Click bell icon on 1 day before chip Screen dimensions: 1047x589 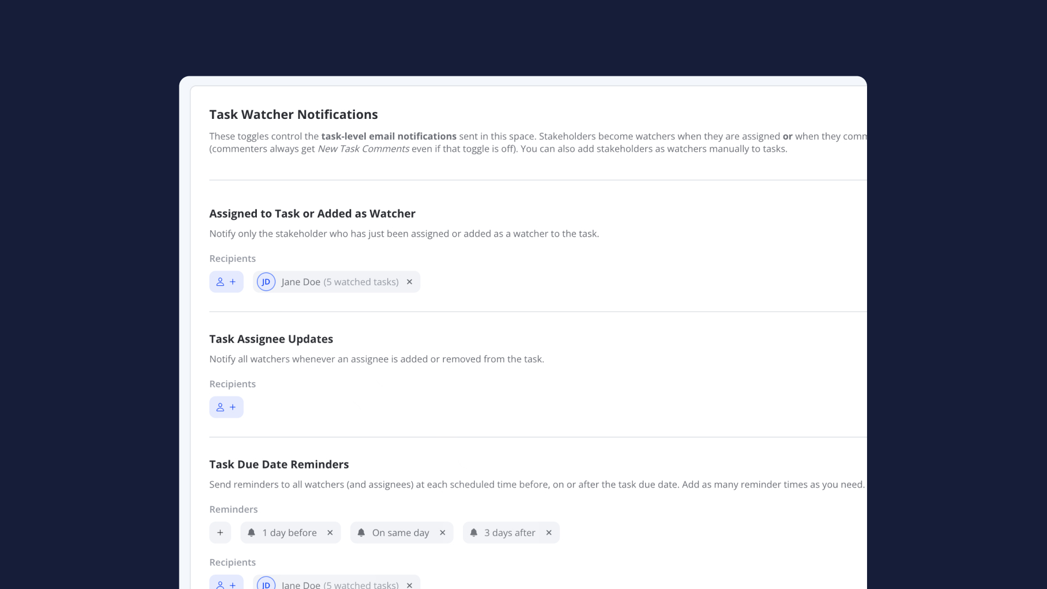pos(251,532)
